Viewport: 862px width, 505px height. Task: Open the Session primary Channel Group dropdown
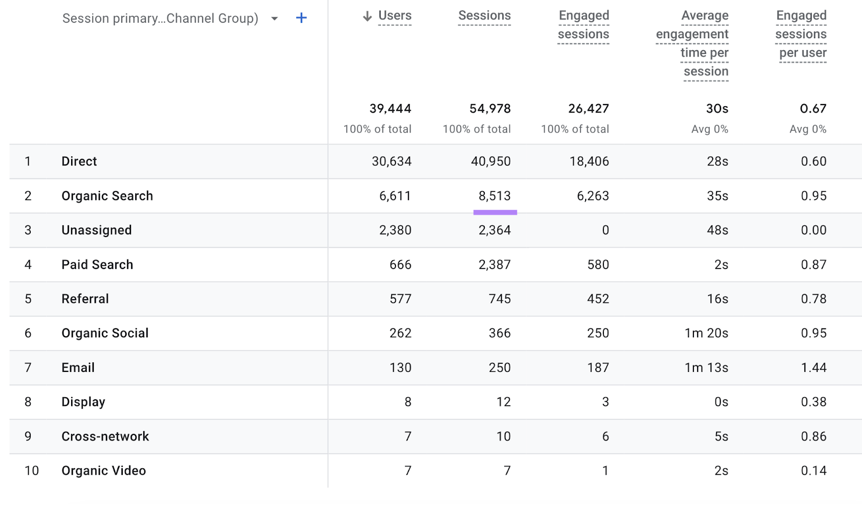pyautogui.click(x=275, y=18)
